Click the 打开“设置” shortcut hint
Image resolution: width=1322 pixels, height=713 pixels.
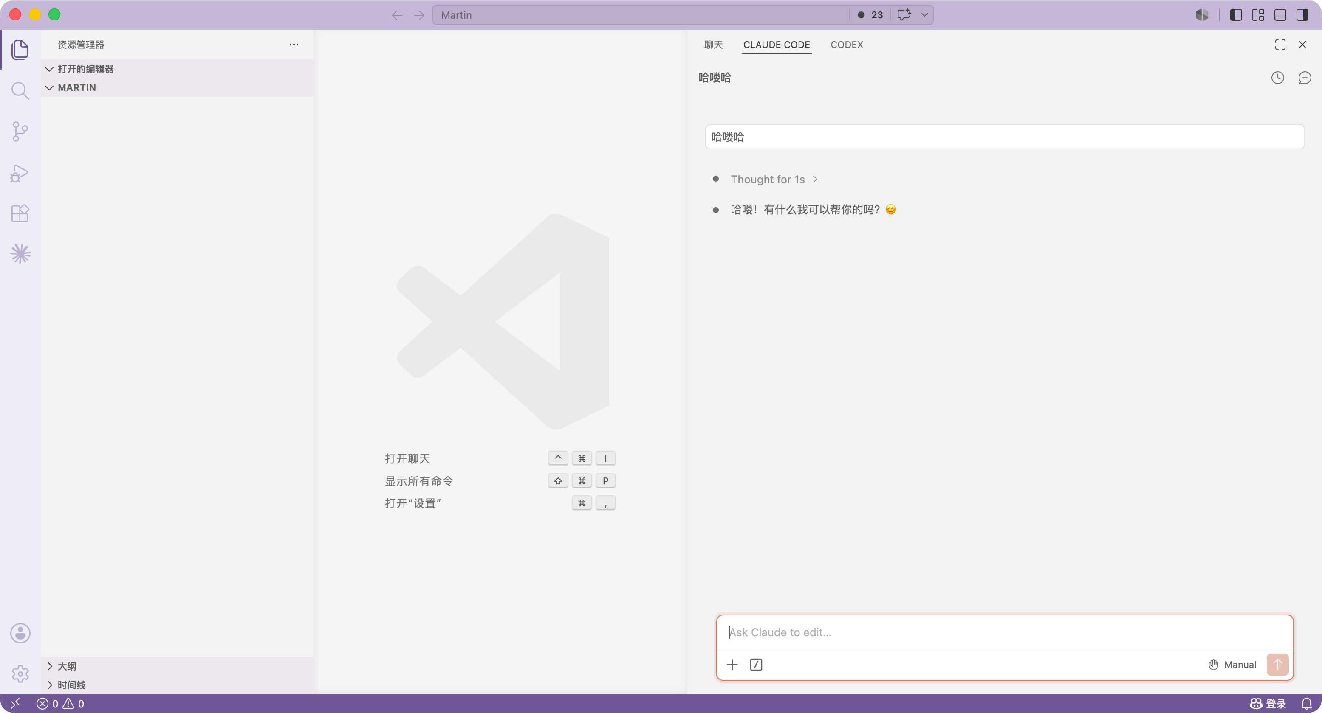(x=412, y=503)
